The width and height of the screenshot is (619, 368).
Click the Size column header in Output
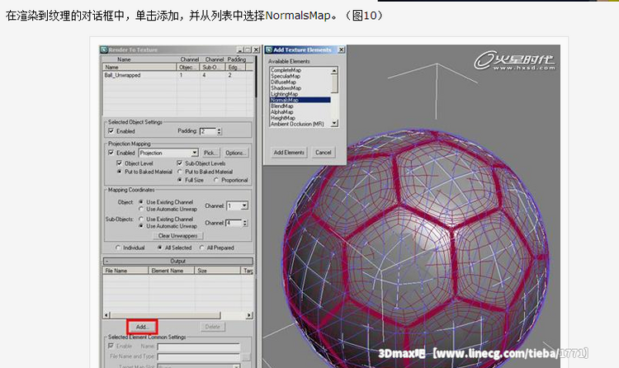217,271
